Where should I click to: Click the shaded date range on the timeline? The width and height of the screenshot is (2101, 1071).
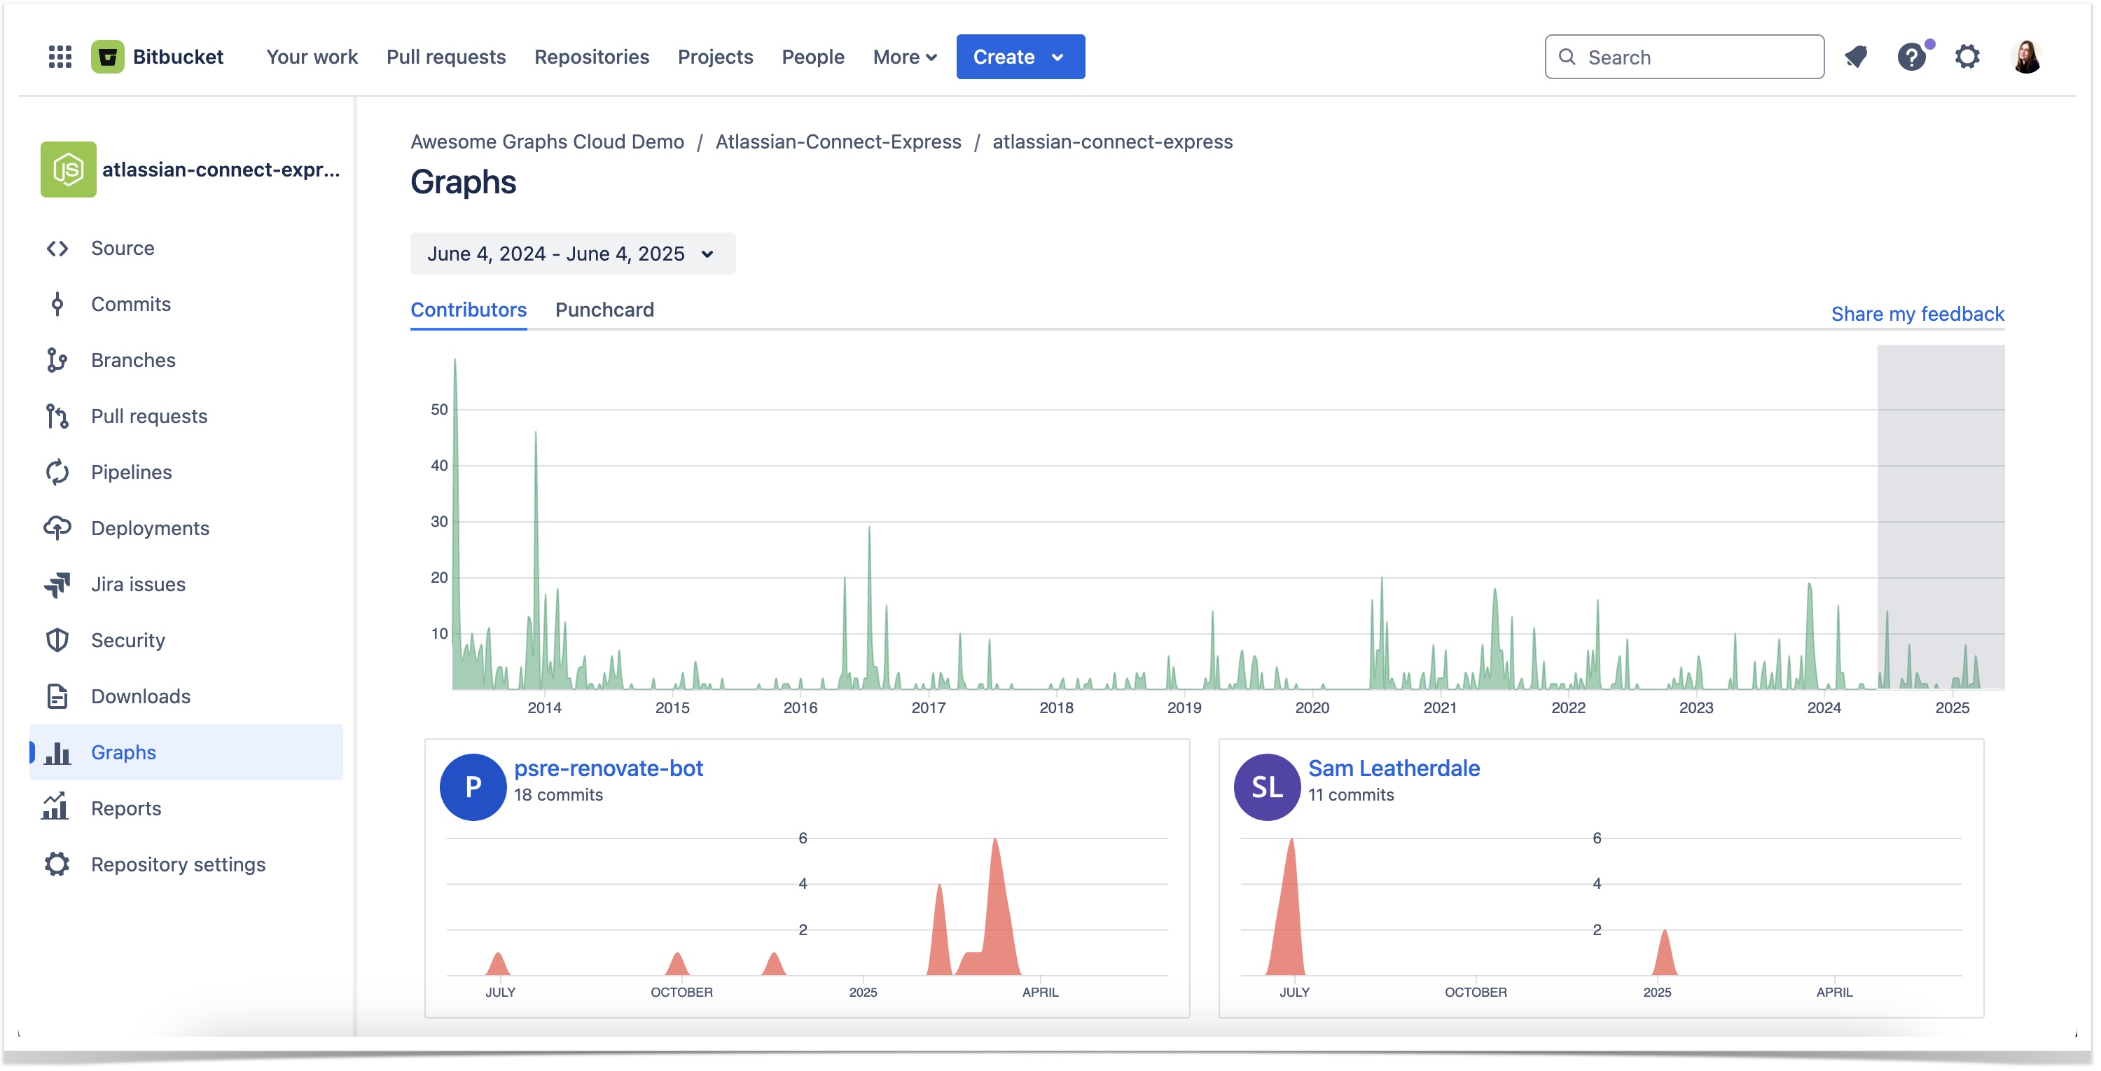click(x=1941, y=490)
